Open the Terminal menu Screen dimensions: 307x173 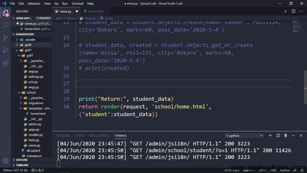pos(77,3)
